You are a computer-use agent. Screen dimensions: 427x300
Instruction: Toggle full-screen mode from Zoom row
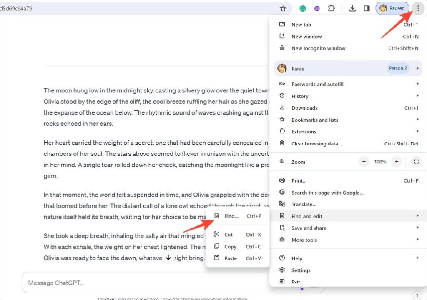coord(416,162)
